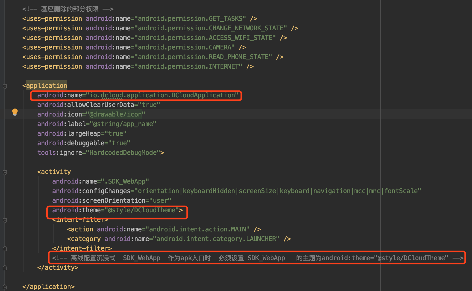Click the ACCESS_WIFI_STATE permission line
The width and height of the screenshot is (472, 291).
(x=155, y=38)
